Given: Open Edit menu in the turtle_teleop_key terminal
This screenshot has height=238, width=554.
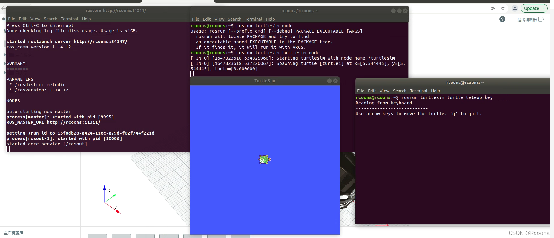Looking at the screenshot, I should tap(372, 91).
